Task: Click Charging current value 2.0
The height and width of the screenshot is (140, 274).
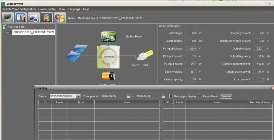Action: pos(259,33)
